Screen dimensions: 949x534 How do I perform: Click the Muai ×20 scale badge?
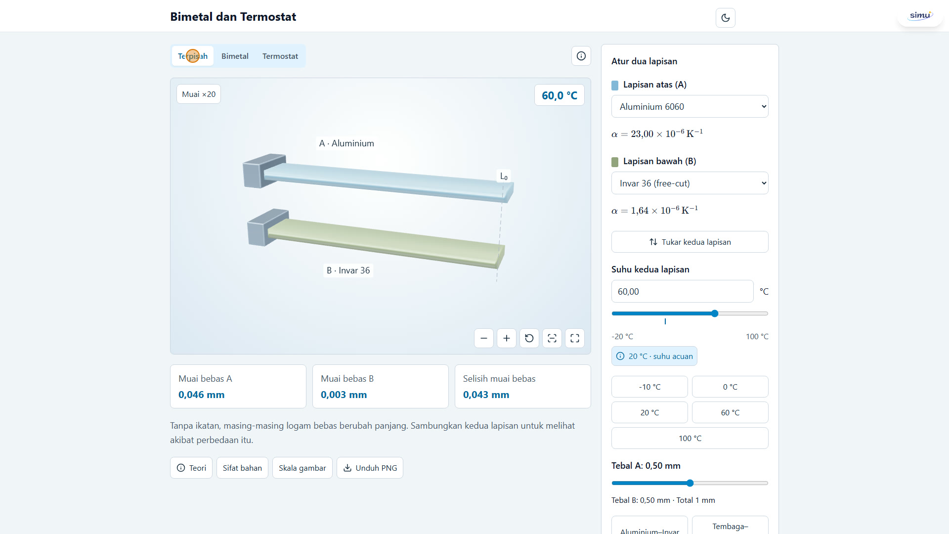tap(199, 94)
